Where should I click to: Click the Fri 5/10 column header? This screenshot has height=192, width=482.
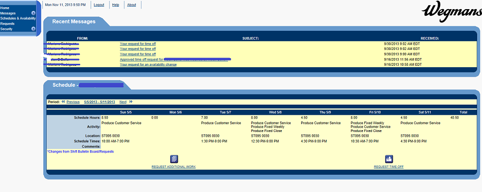[x=375, y=112]
